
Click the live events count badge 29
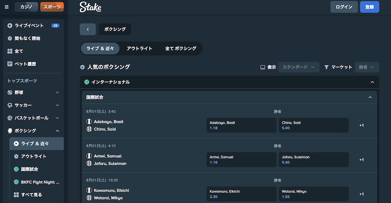(x=55, y=25)
